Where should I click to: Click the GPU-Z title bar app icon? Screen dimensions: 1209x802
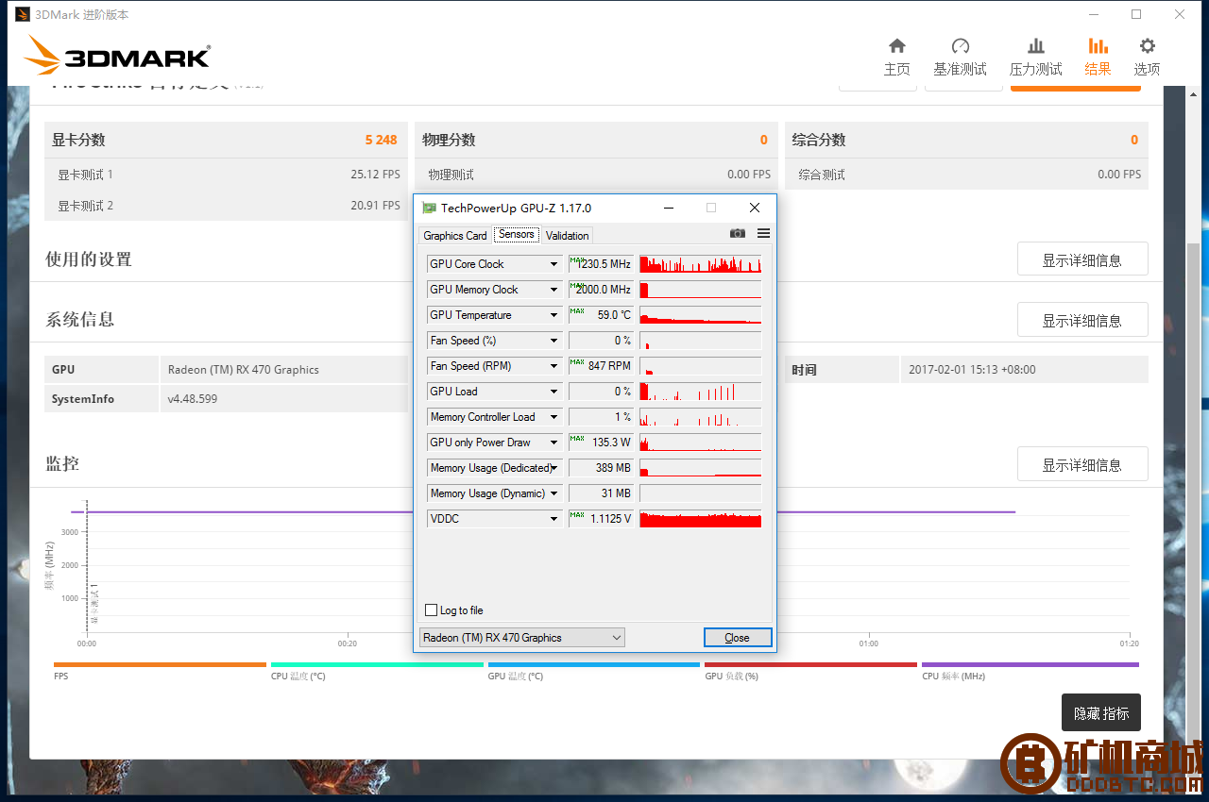(x=430, y=208)
